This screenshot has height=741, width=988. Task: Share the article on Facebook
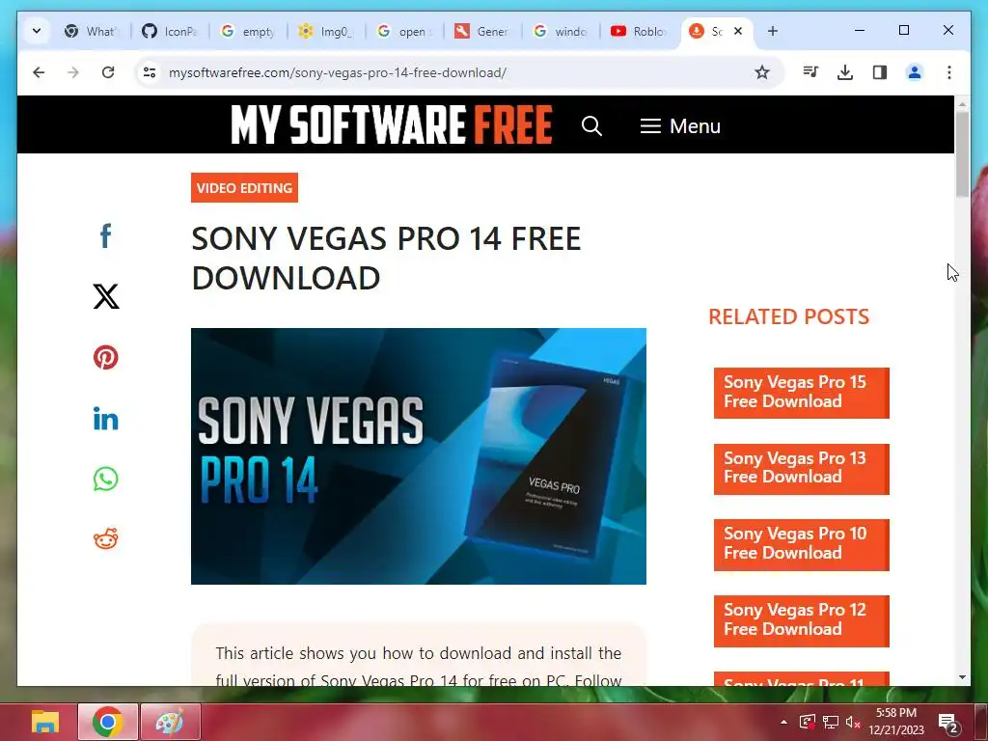[106, 236]
